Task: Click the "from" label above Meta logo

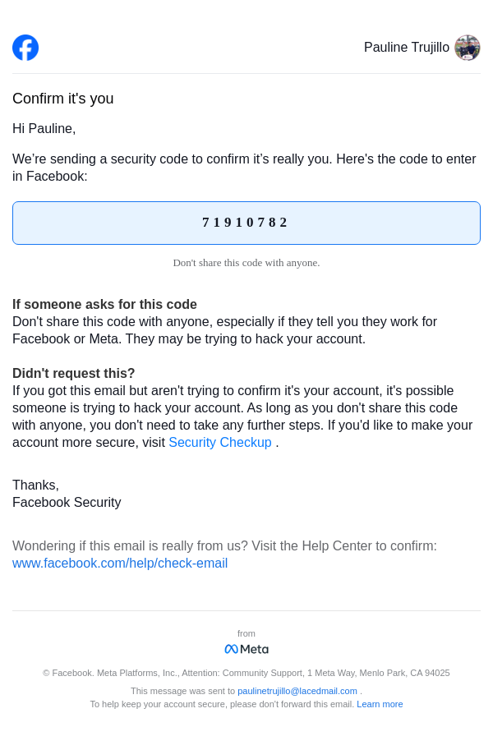Action: pyautogui.click(x=246, y=633)
